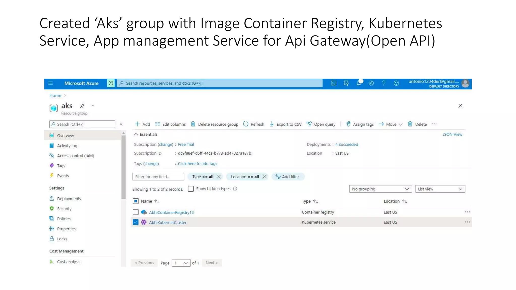The width and height of the screenshot is (516, 290).
Task: Open the page number dropdown
Action: pyautogui.click(x=181, y=263)
